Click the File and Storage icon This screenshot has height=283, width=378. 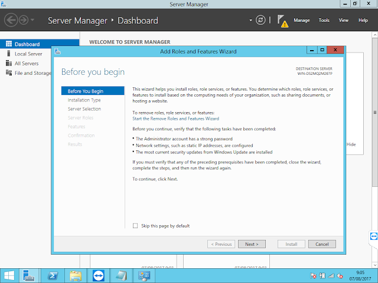point(9,73)
